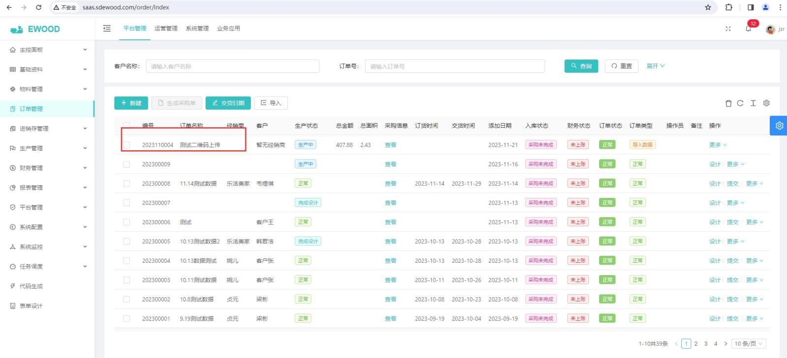Go to page 2 in pagination
Image resolution: width=787 pixels, height=358 pixels.
[696, 344]
